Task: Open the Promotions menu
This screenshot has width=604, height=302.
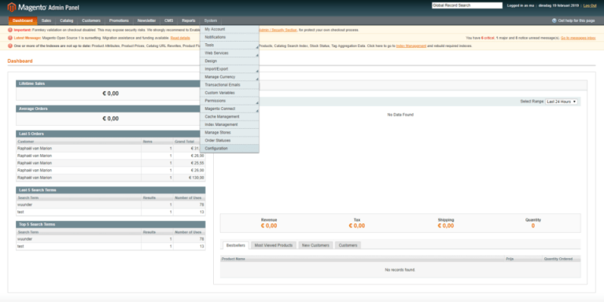Action: [x=119, y=20]
